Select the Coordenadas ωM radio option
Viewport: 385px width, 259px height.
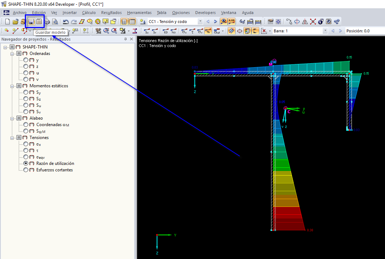(26, 125)
